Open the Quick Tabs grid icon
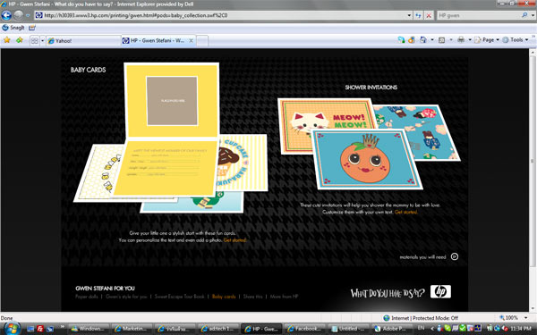 pyautogui.click(x=35, y=41)
